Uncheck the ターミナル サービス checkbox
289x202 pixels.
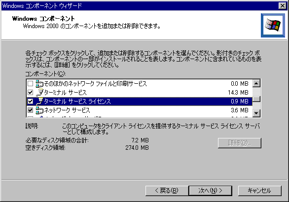coord(30,93)
